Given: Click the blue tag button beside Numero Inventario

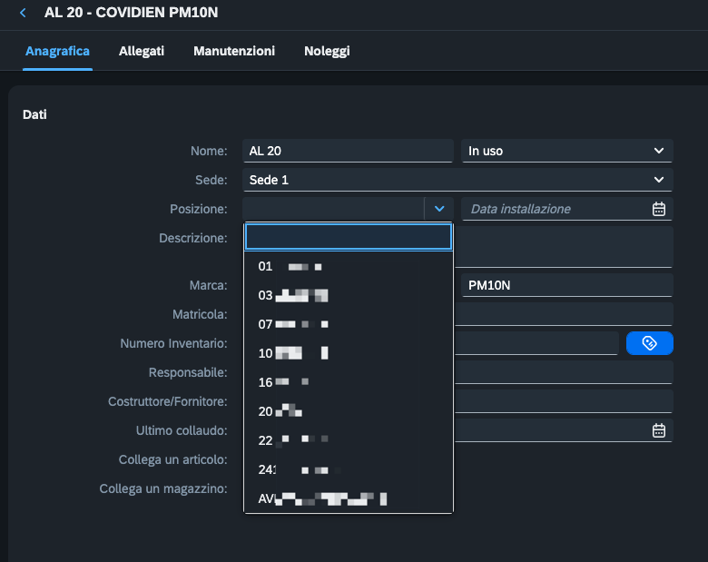Looking at the screenshot, I should (649, 342).
